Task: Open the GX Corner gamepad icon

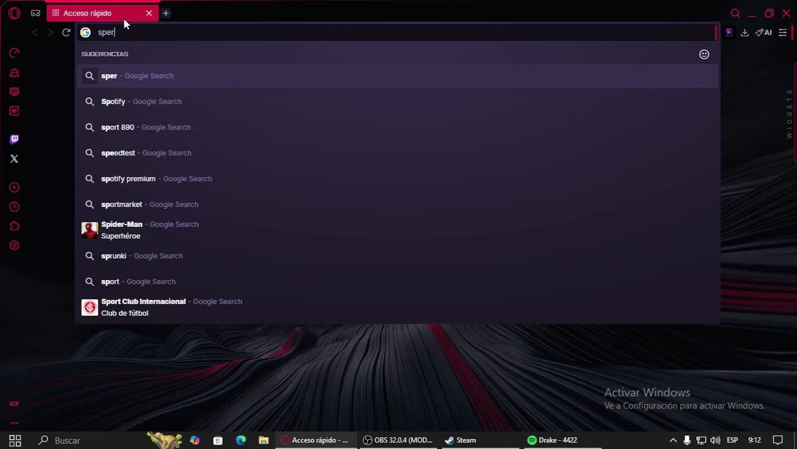Action: click(36, 13)
